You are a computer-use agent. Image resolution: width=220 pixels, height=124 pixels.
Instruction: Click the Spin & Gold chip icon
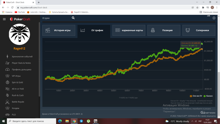coord(7,82)
